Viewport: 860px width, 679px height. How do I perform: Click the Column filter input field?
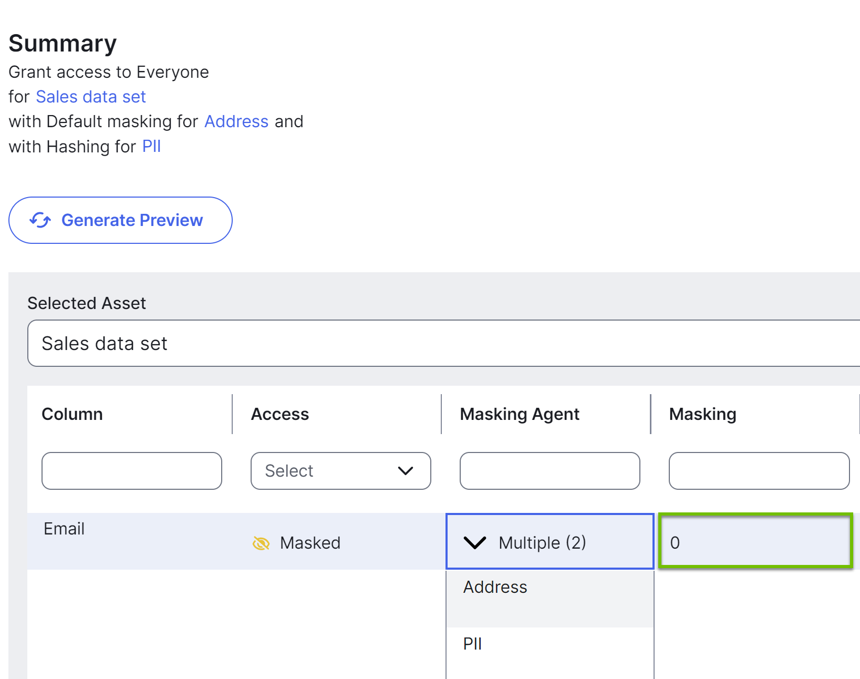[x=131, y=471]
